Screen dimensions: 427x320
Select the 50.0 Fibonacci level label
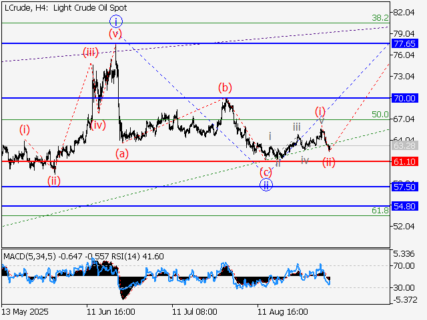(380, 115)
